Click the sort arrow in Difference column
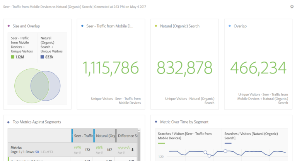 click(x=133, y=149)
